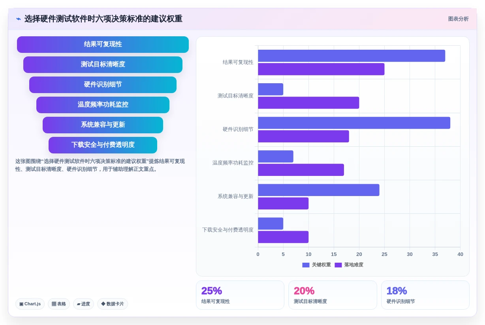Click the 系统兼容与更新 chart axis label
The width and height of the screenshot is (485, 325).
coord(235,196)
